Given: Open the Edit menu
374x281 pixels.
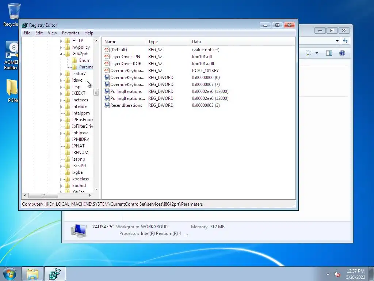Looking at the screenshot, I should pyautogui.click(x=39, y=33).
